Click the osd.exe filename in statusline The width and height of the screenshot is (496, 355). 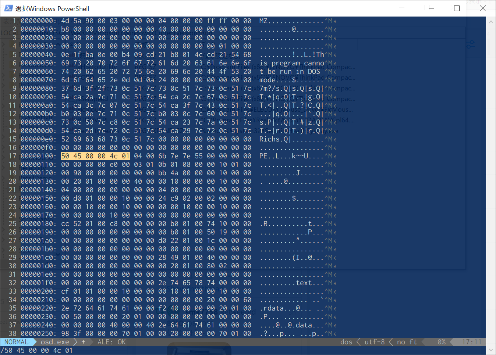tap(55, 342)
